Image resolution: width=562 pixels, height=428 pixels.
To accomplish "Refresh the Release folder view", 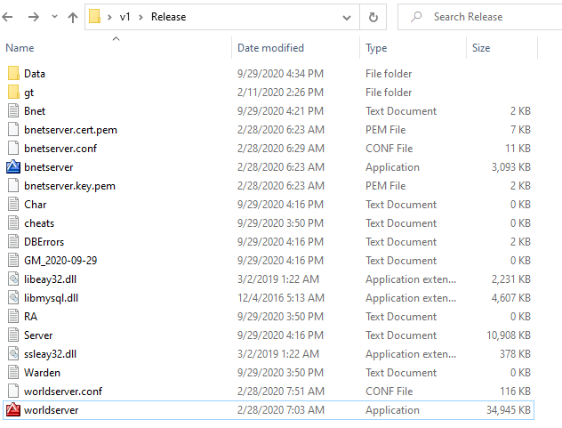I will tap(373, 17).
